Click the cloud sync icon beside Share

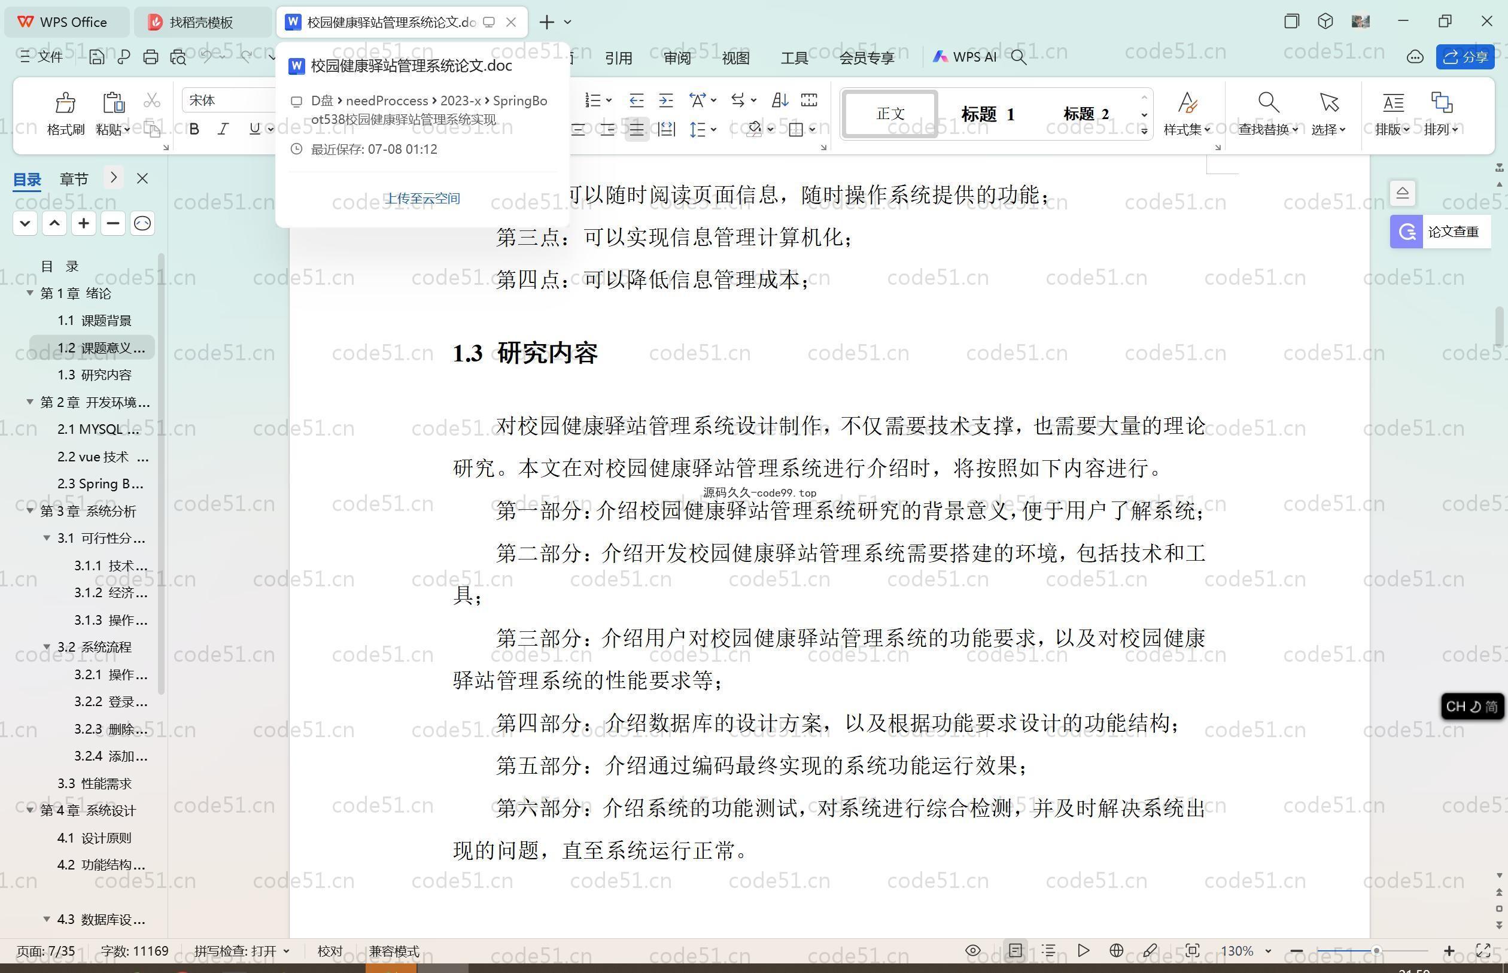pos(1415,57)
